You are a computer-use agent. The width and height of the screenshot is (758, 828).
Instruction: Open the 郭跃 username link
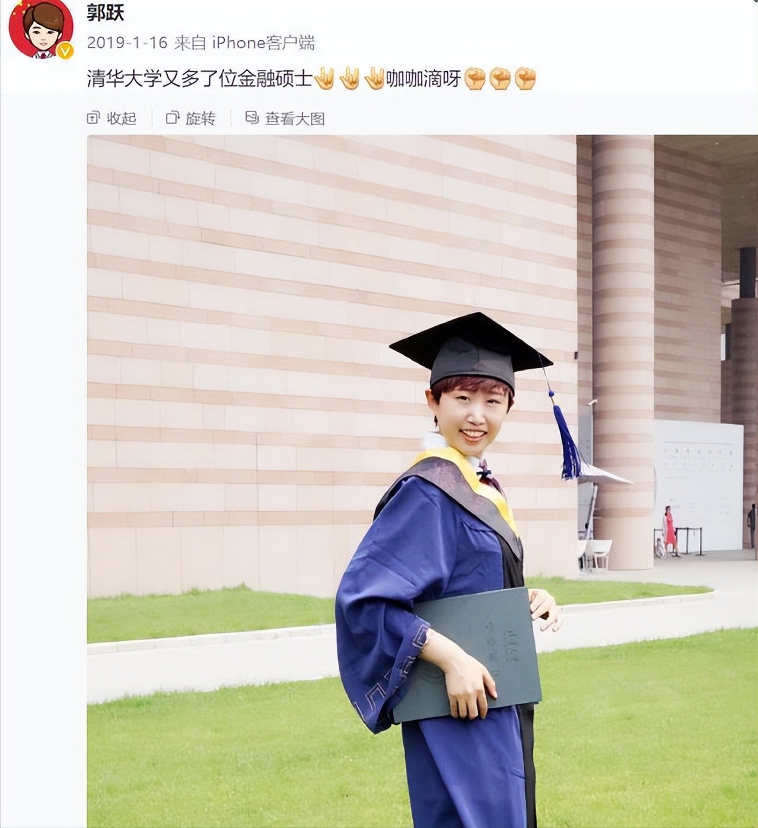click(x=106, y=13)
